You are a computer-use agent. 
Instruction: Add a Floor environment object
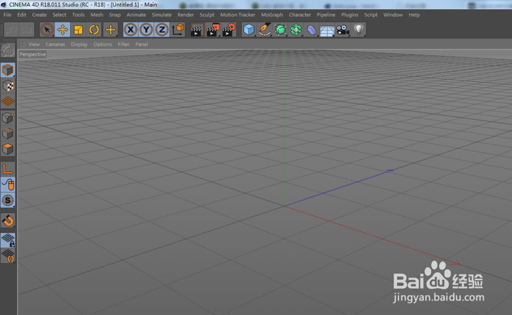coord(327,30)
